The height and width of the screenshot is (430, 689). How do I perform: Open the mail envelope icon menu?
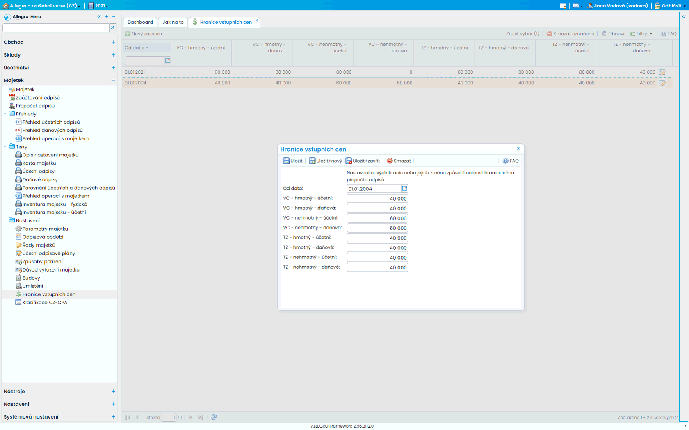[577, 6]
